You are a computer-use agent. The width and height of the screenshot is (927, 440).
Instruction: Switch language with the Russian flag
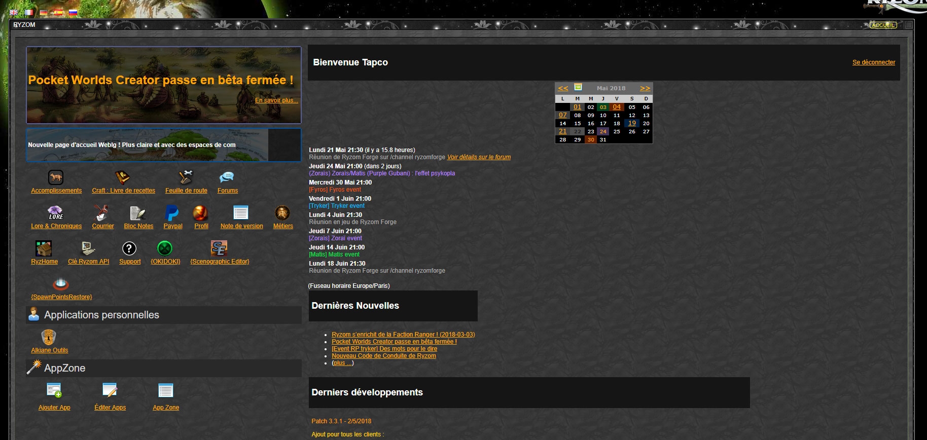click(x=73, y=12)
